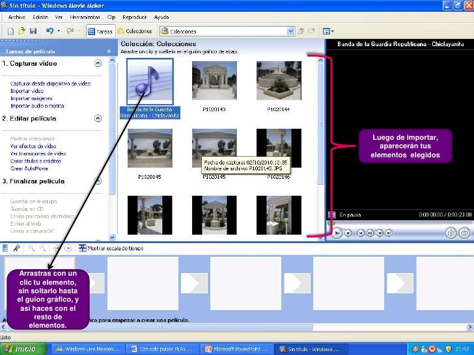Click the Narrate Timeline microphone icon

click(18, 248)
